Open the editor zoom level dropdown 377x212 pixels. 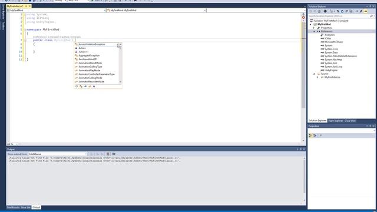pos(16,144)
